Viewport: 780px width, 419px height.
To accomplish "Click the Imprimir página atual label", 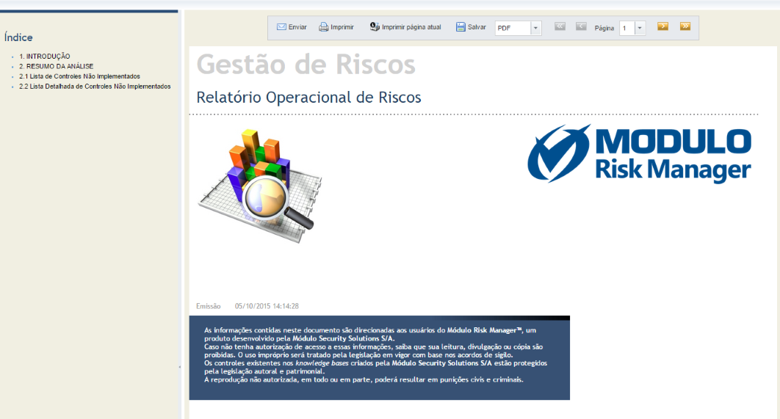I will (411, 27).
